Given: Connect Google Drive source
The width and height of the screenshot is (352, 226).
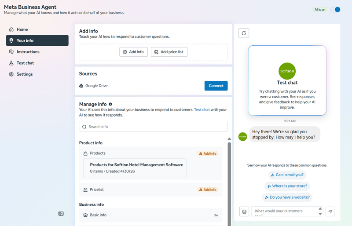Looking at the screenshot, I should coord(216,86).
